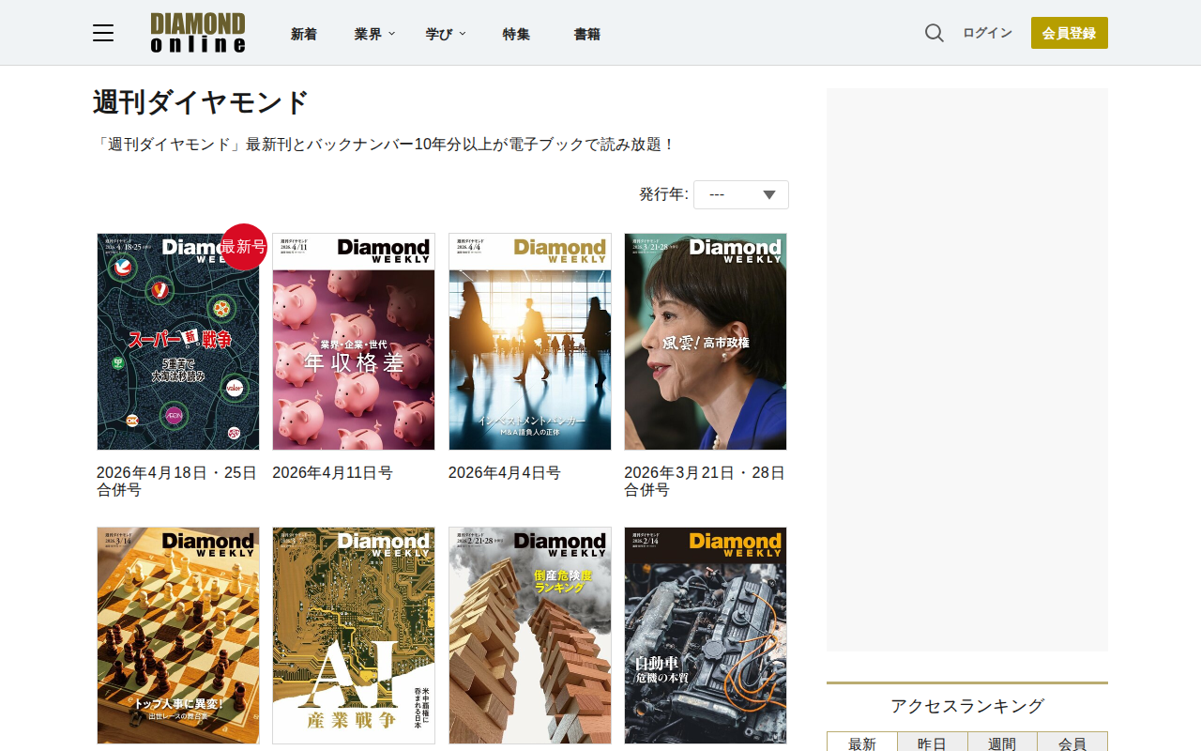Viewport: 1201px width, 751px height.
Task: Click the ログイン link
Action: point(987,33)
